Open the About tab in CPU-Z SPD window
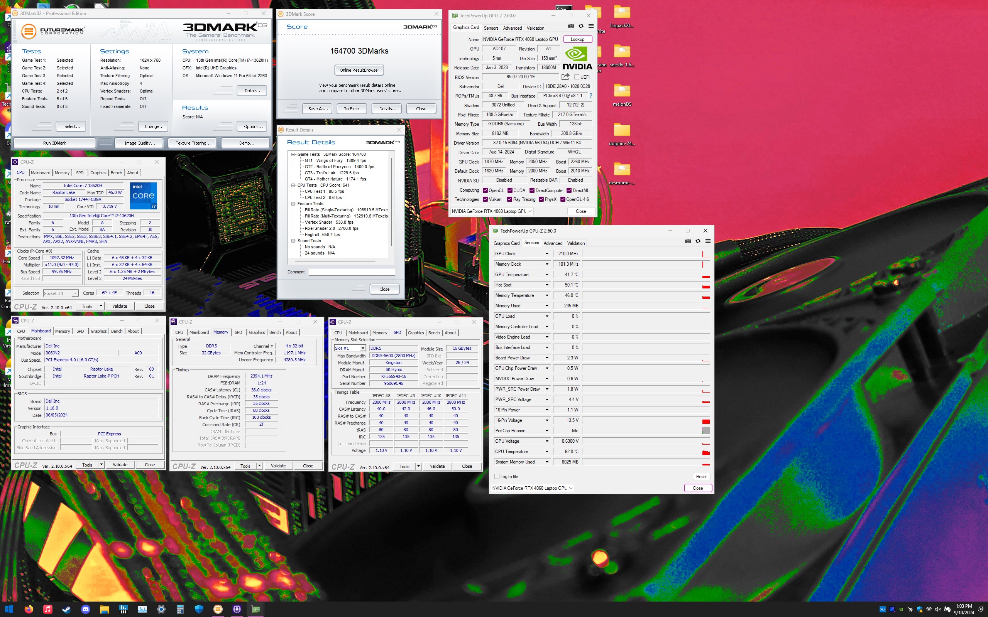Viewport: 988px width, 617px height. 450,332
